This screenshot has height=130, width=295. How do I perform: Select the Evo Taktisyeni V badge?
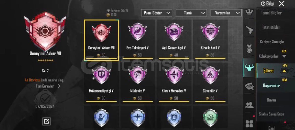coord(138,40)
